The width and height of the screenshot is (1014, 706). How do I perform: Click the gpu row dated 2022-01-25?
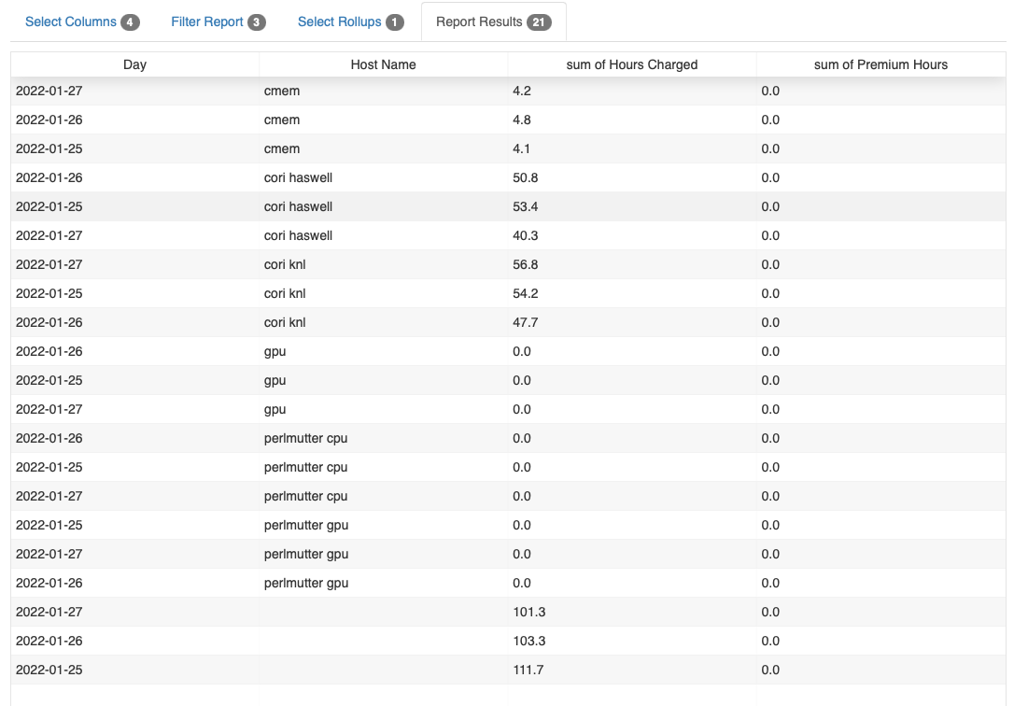[x=373, y=380]
